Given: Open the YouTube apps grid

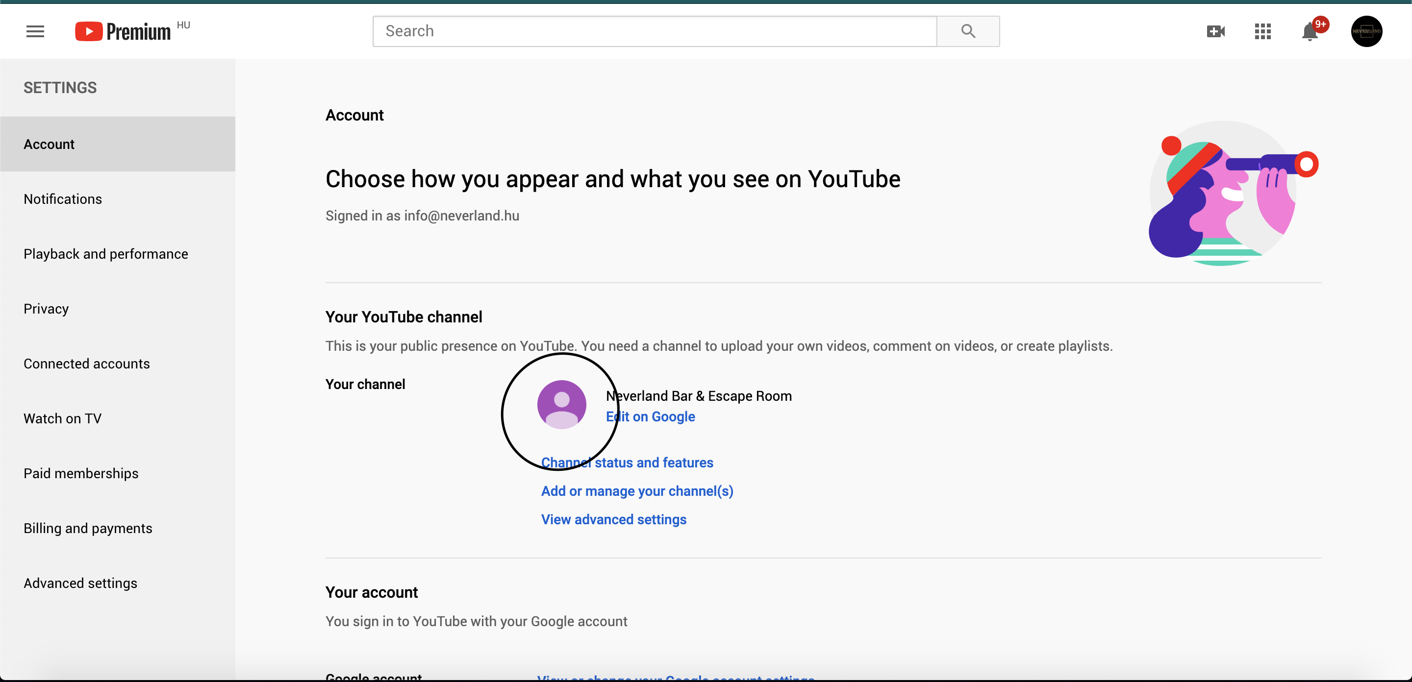Looking at the screenshot, I should (1262, 31).
